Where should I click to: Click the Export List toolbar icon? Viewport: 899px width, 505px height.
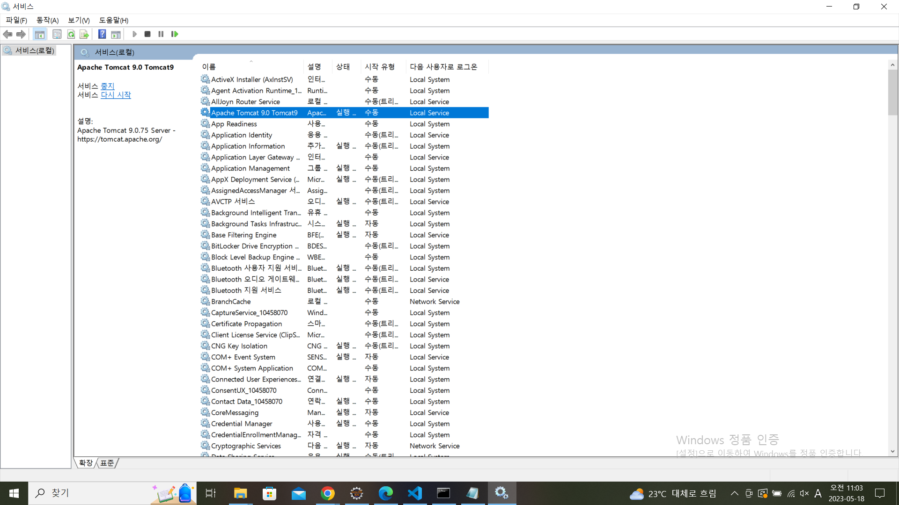tap(84, 34)
